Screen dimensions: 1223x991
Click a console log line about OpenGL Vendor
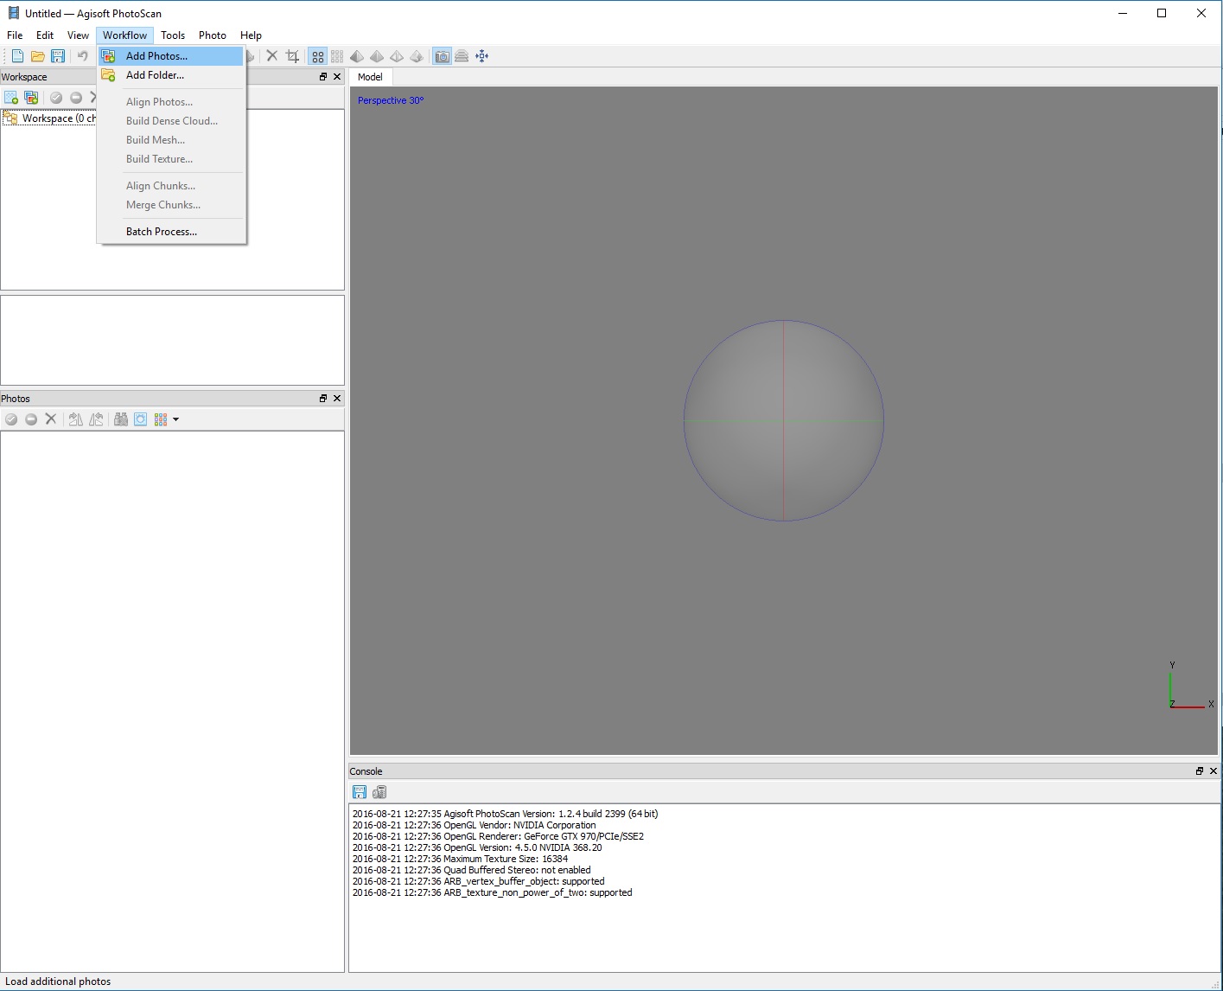[x=474, y=825]
